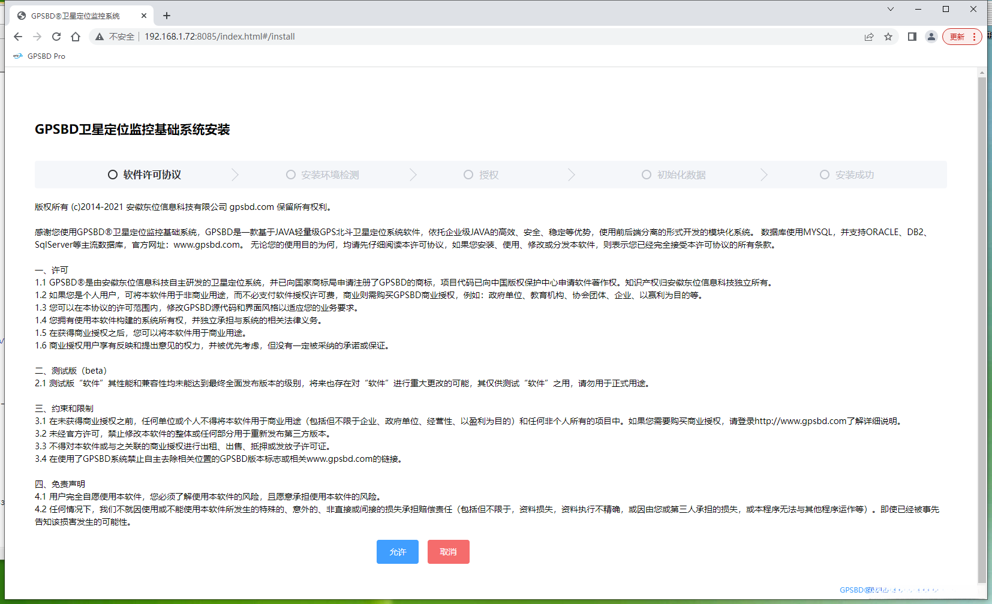Screen dimensions: 992x604
Task: Open the side panel icon
Action: [x=911, y=37]
